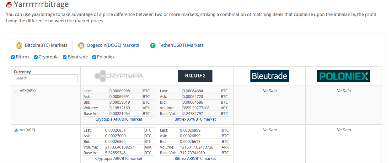Click the Ark coin icon in currency column
The height and width of the screenshot is (163, 391).
16,130
